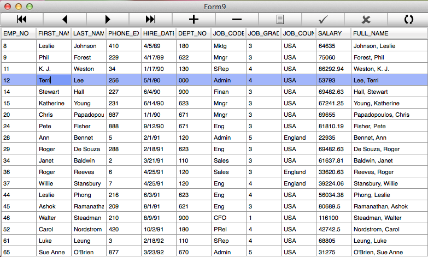Screen dimensions: 428x257
Task: Post changes with the checkmark button
Action: coord(323,19)
